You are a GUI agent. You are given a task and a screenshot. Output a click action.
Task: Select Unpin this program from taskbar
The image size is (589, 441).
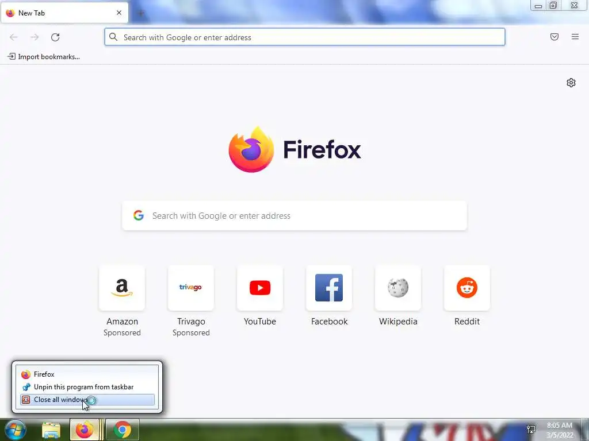coord(87,387)
